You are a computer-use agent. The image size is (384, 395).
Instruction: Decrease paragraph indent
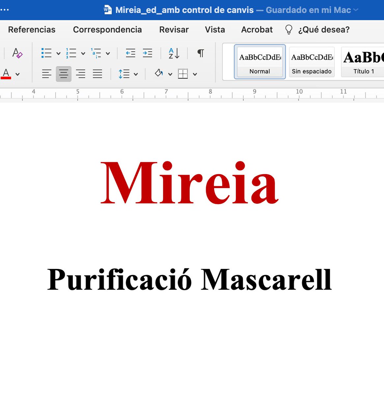(131, 53)
